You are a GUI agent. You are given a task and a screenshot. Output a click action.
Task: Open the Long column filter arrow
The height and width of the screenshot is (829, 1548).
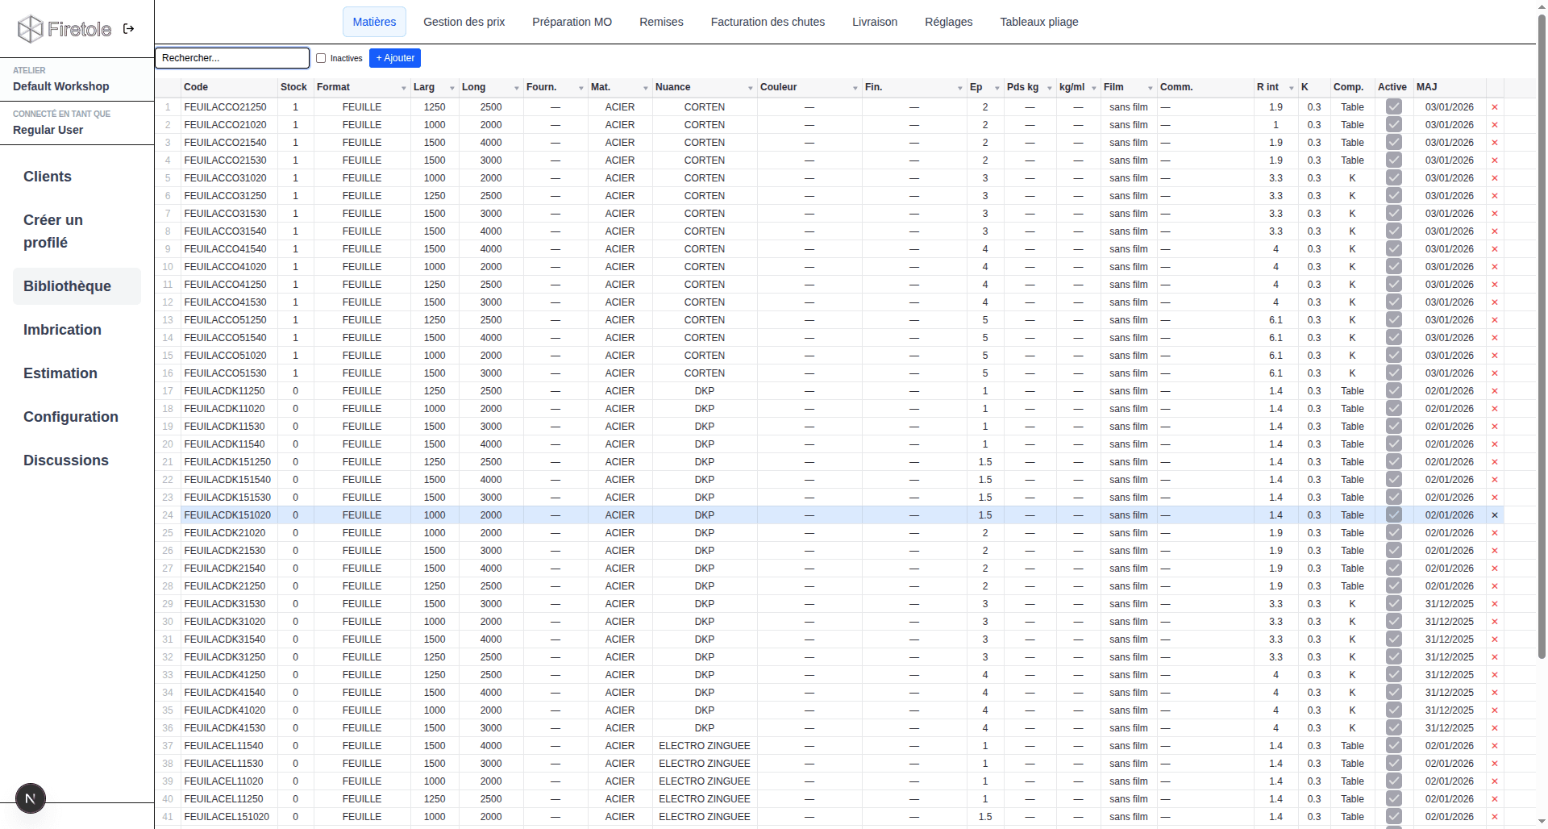pyautogui.click(x=517, y=88)
